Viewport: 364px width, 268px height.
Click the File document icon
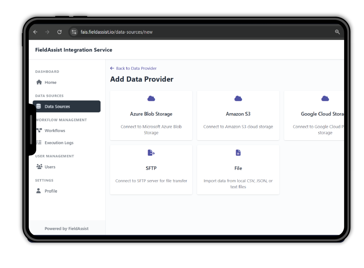point(238,153)
